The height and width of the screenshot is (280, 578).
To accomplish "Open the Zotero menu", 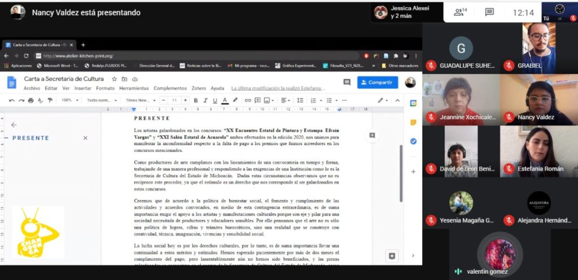I will click(x=199, y=89).
